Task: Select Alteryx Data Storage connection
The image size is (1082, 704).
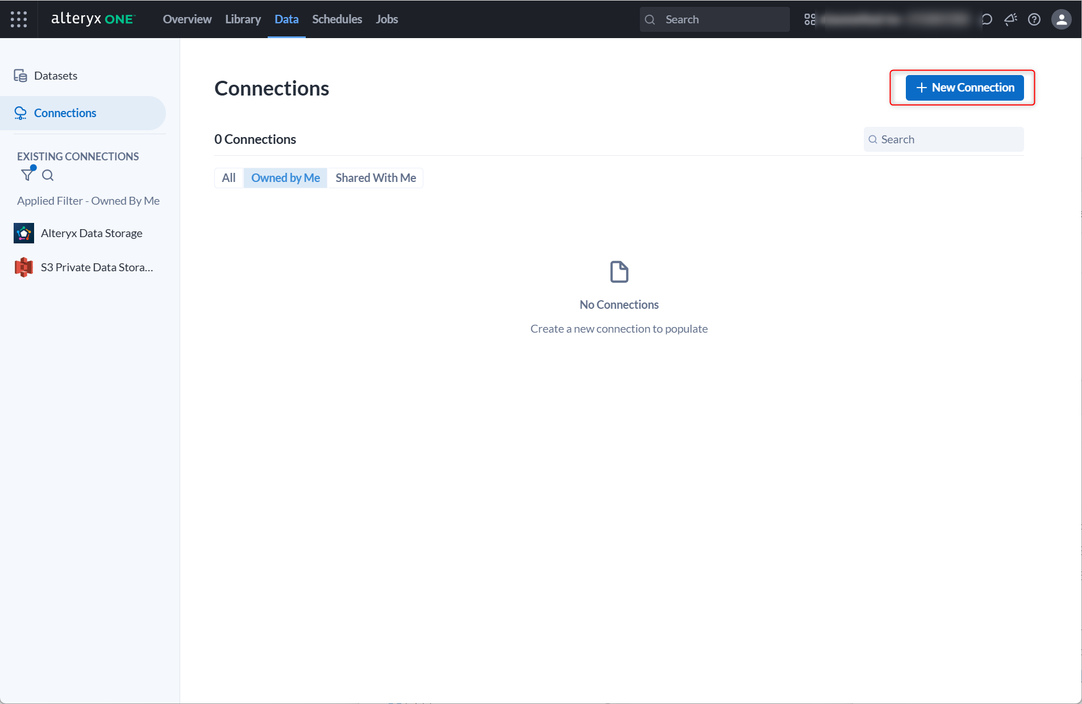Action: point(83,233)
